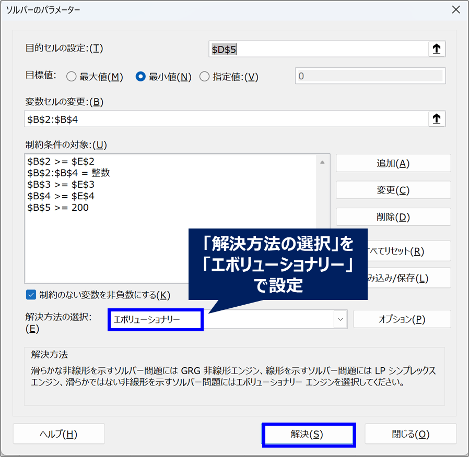Click the range picker icon for objective cell

(437, 49)
